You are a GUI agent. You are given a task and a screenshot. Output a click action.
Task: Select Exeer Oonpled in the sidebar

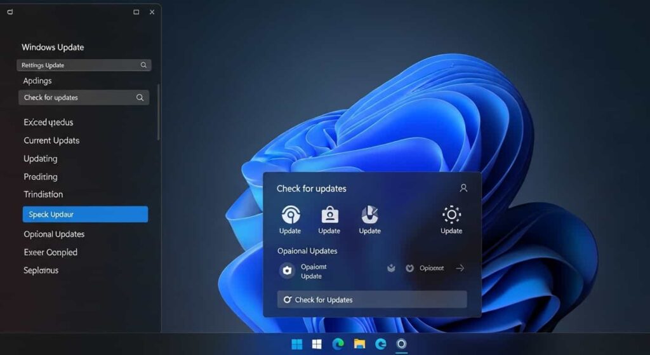click(51, 253)
